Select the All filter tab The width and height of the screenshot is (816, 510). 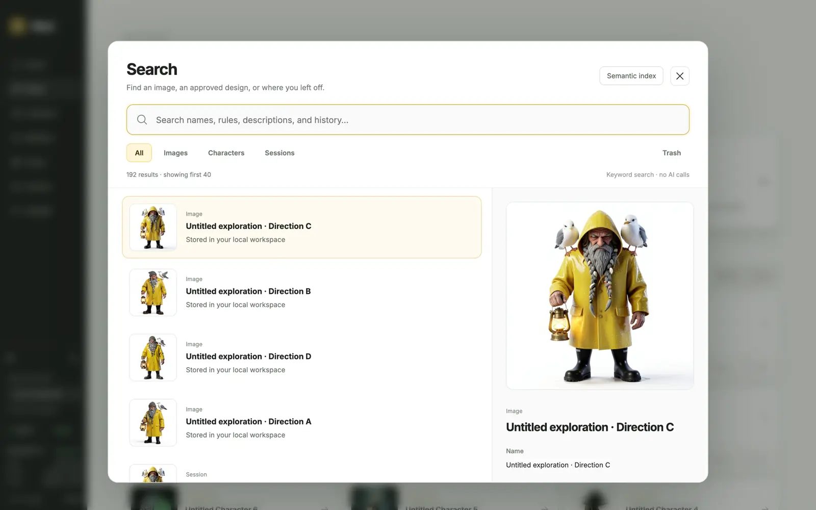tap(139, 153)
